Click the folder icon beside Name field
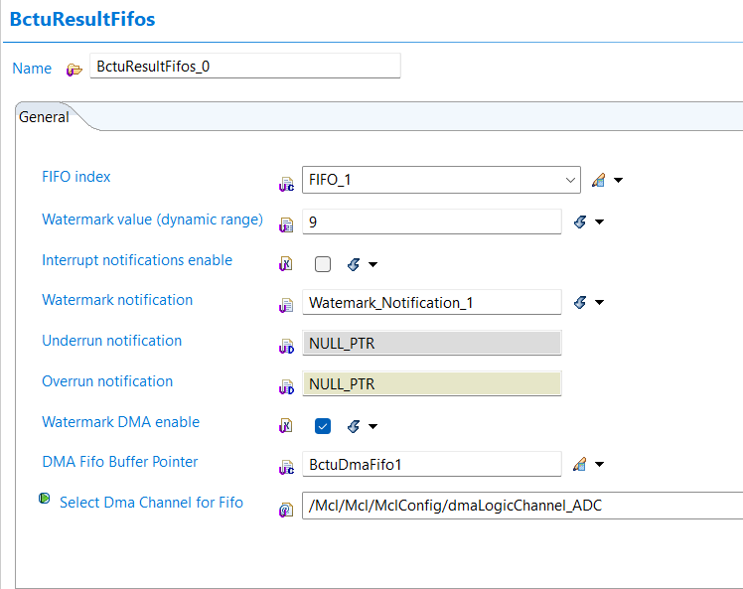Screen dimensions: 743x589 click(74, 70)
